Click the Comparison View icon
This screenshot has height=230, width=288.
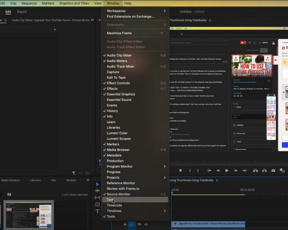[282, 171]
